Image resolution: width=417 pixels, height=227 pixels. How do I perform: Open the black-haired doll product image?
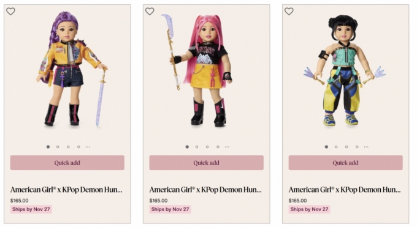click(x=344, y=70)
